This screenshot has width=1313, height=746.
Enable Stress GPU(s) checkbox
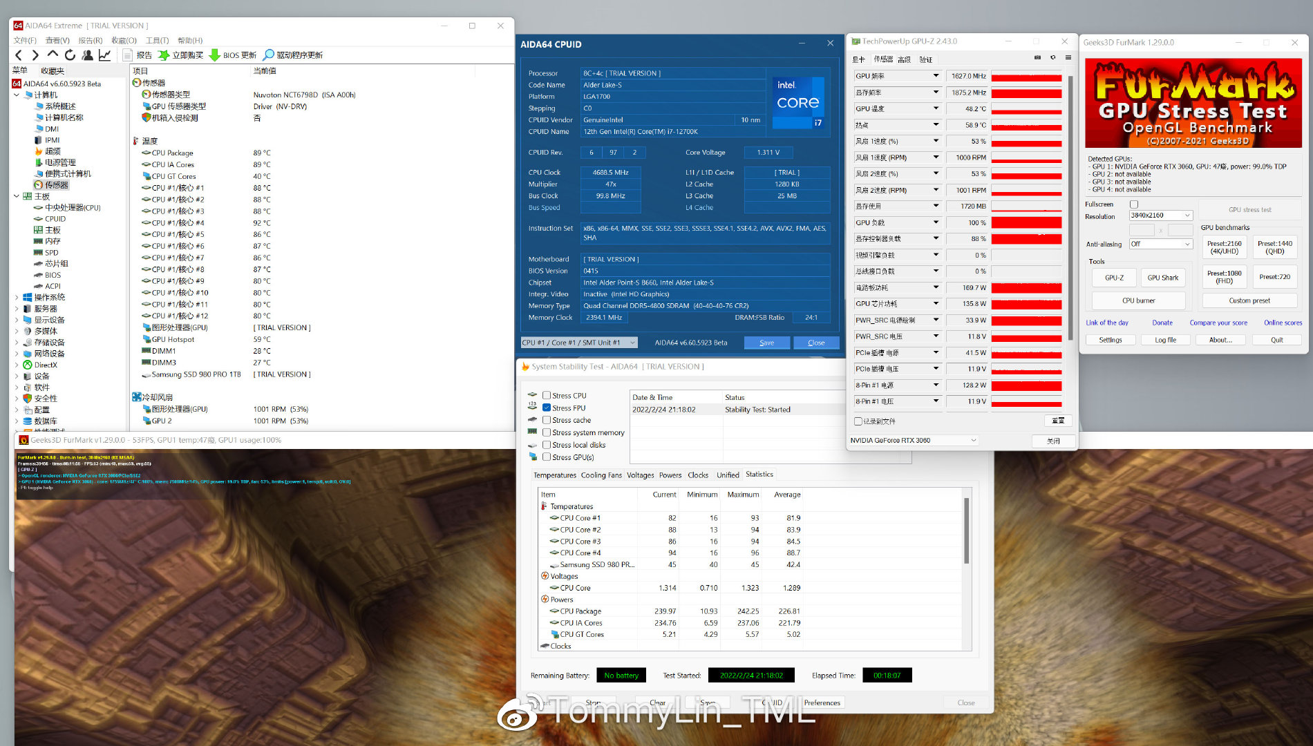tap(547, 457)
